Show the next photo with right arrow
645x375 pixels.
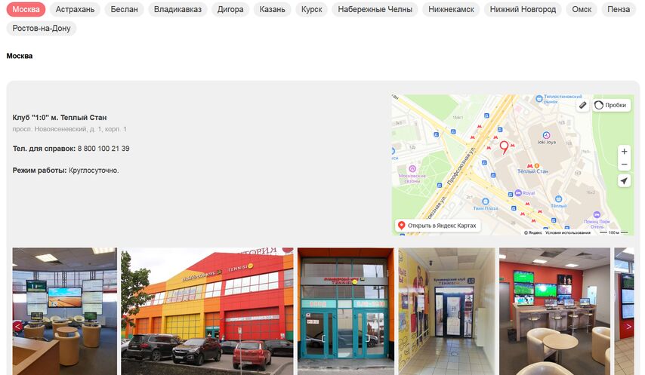pyautogui.click(x=628, y=327)
